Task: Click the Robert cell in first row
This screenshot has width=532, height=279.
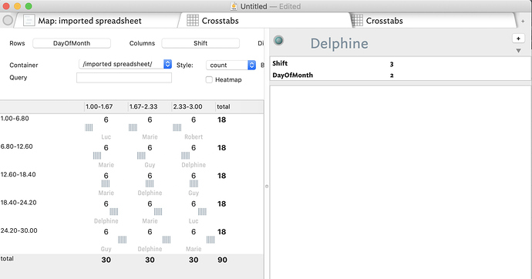Action: pyautogui.click(x=194, y=137)
